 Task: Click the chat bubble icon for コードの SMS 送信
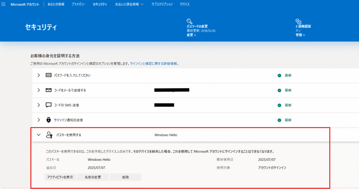[48, 105]
